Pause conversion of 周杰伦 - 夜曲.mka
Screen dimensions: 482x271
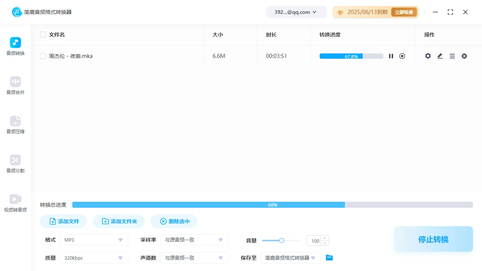click(391, 56)
